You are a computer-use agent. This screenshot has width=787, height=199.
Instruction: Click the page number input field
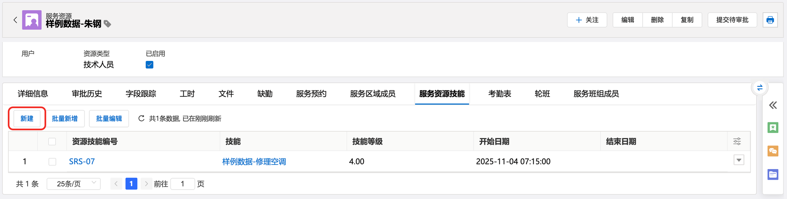point(183,184)
